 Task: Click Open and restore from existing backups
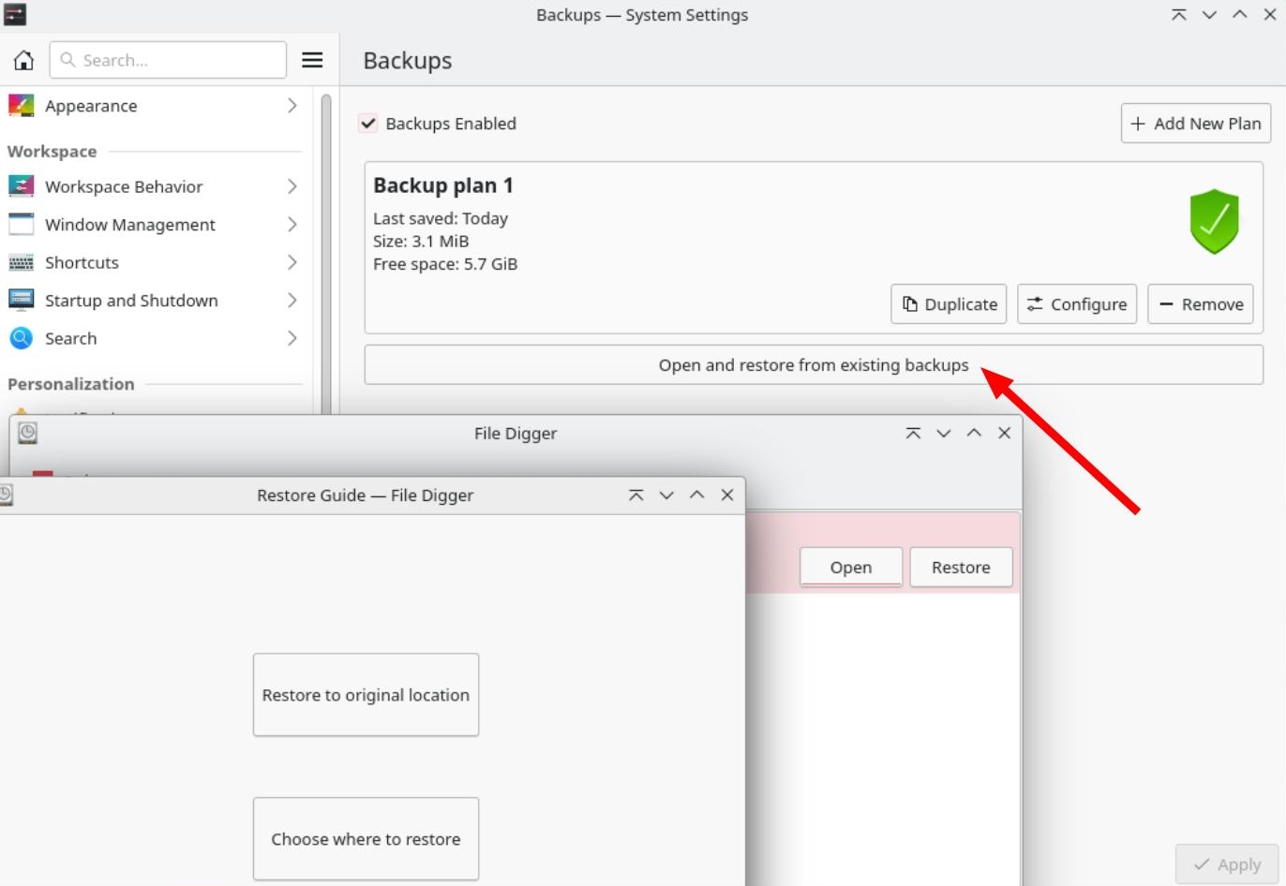pyautogui.click(x=814, y=365)
